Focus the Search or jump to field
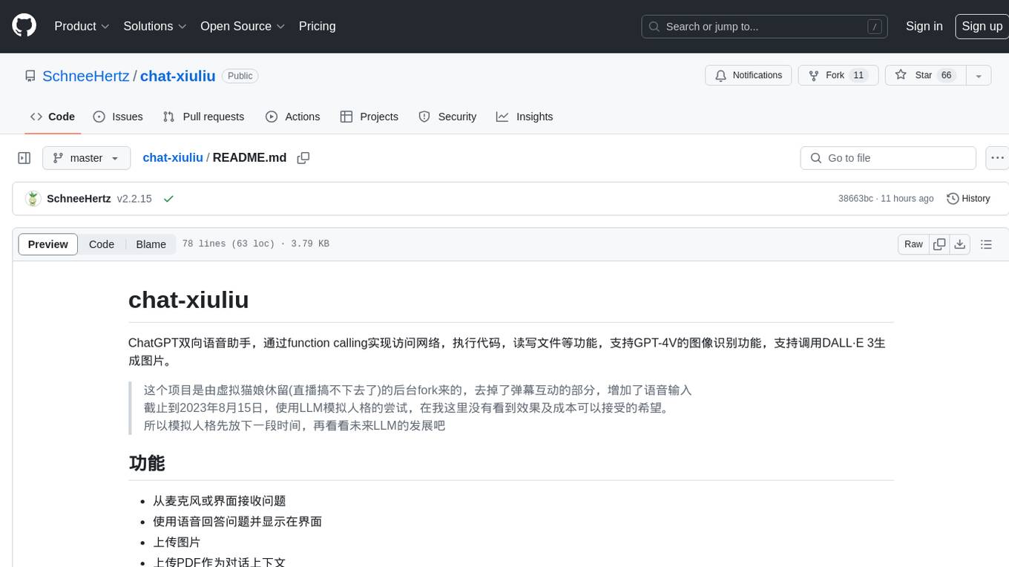 [x=766, y=26]
